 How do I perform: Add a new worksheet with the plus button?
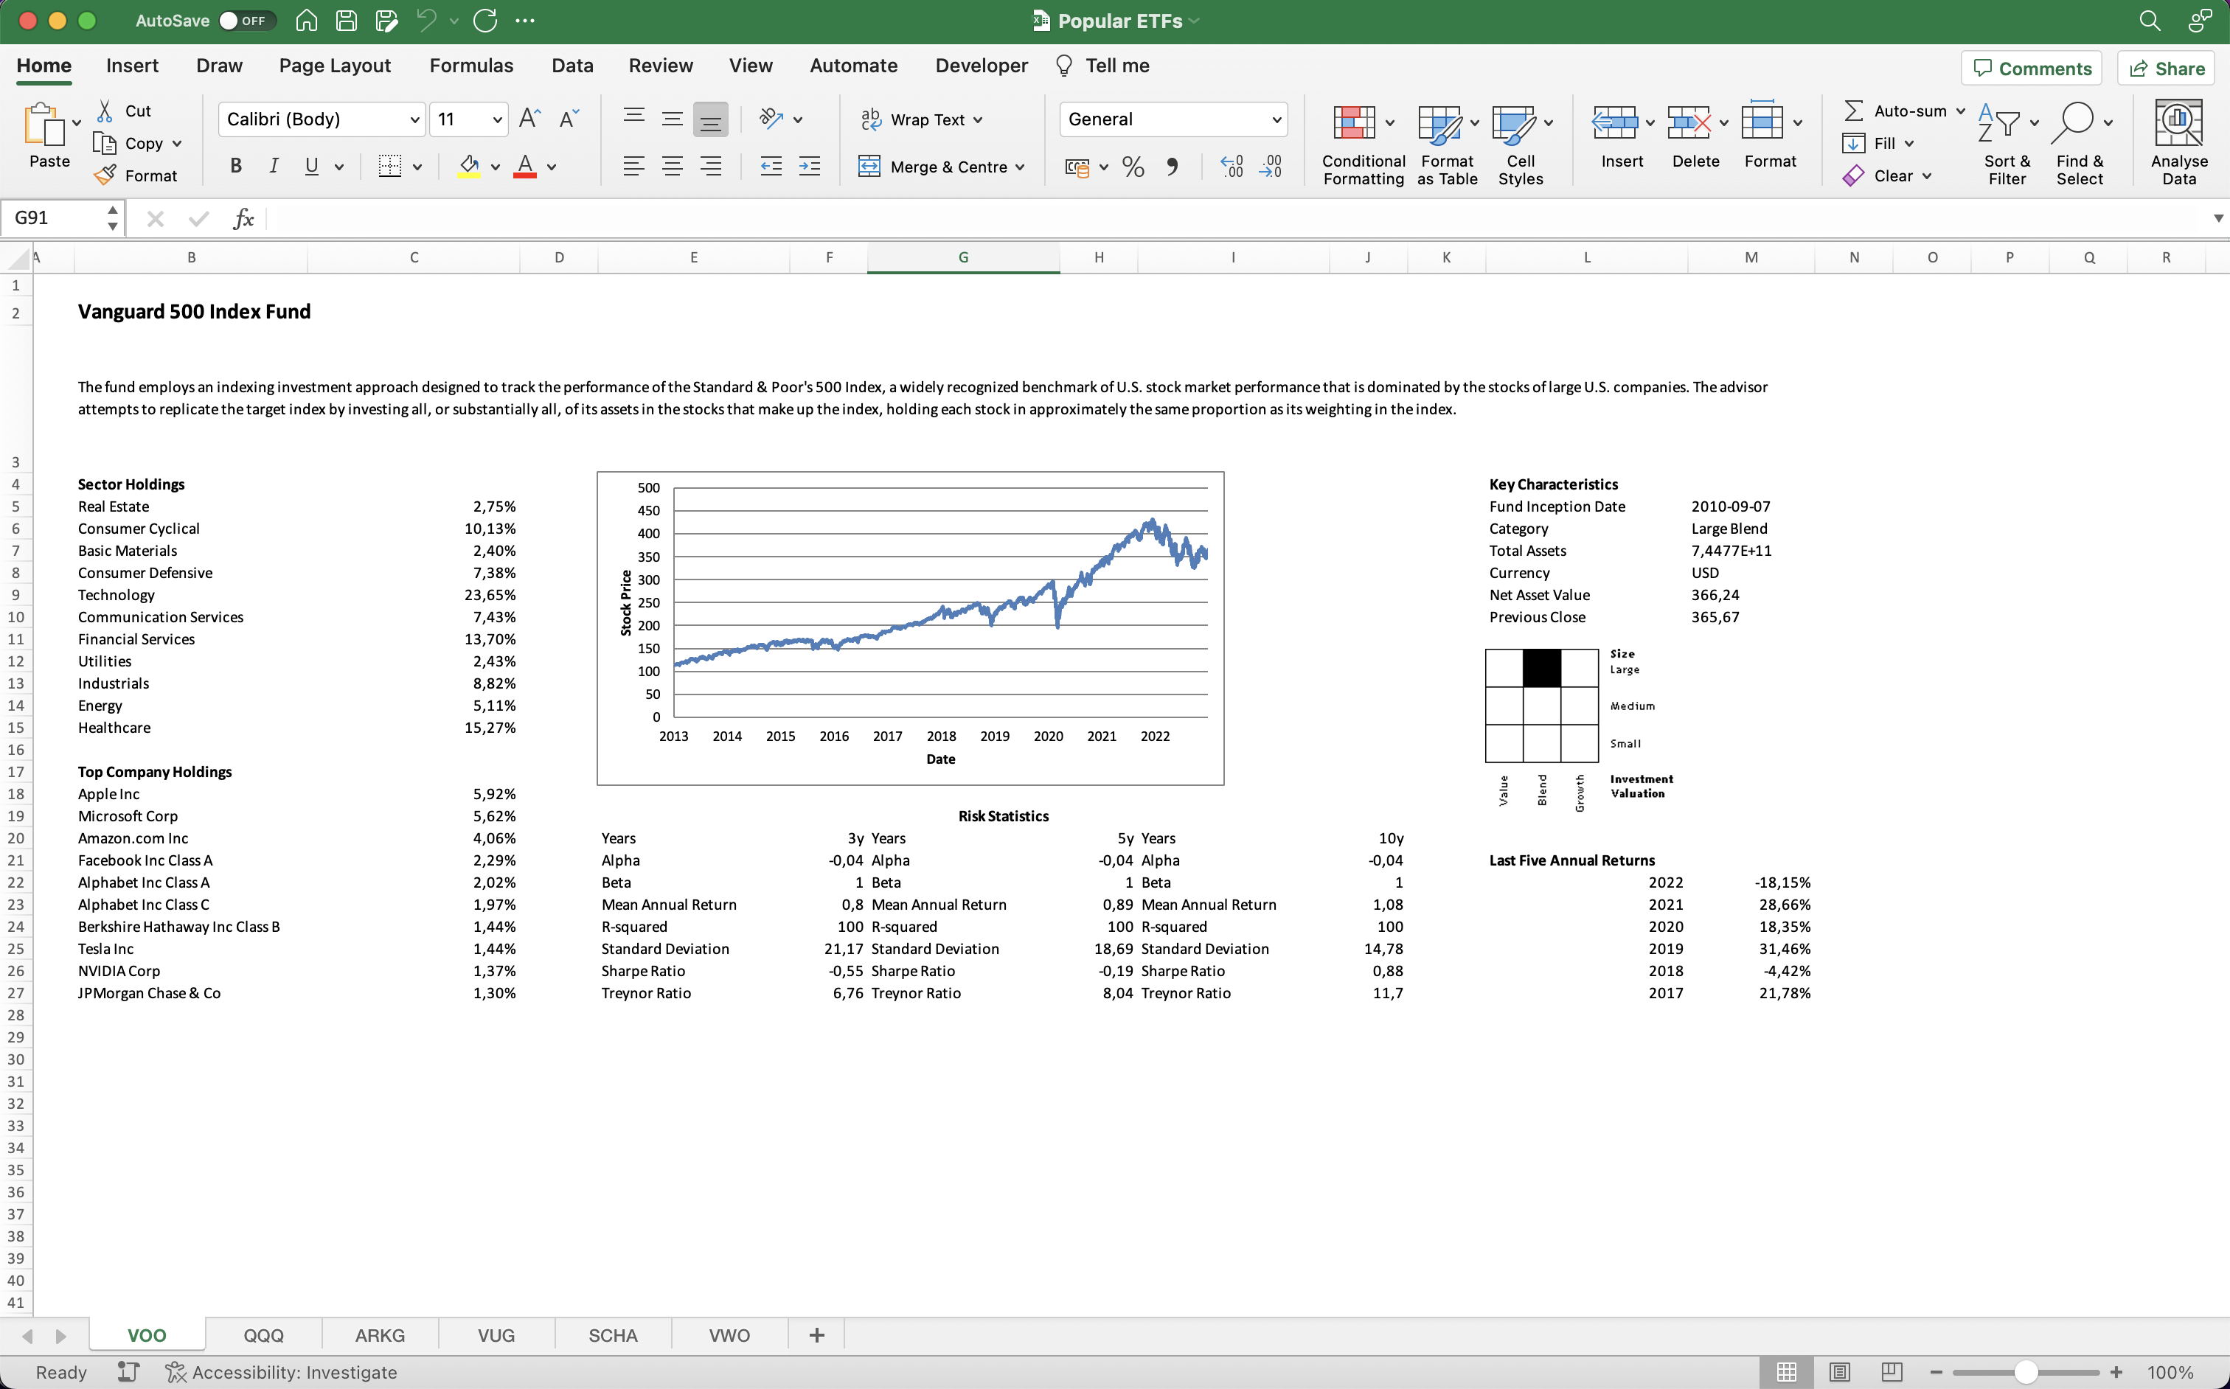(x=816, y=1334)
